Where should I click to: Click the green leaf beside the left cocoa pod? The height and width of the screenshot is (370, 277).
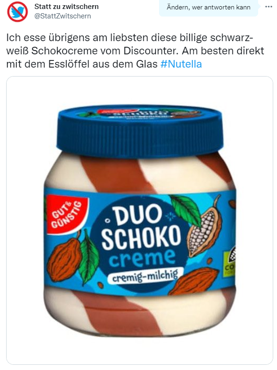88,256
